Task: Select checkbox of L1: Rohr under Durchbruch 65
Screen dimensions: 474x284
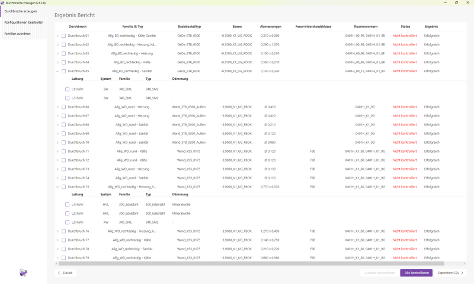Action: [x=68, y=89]
